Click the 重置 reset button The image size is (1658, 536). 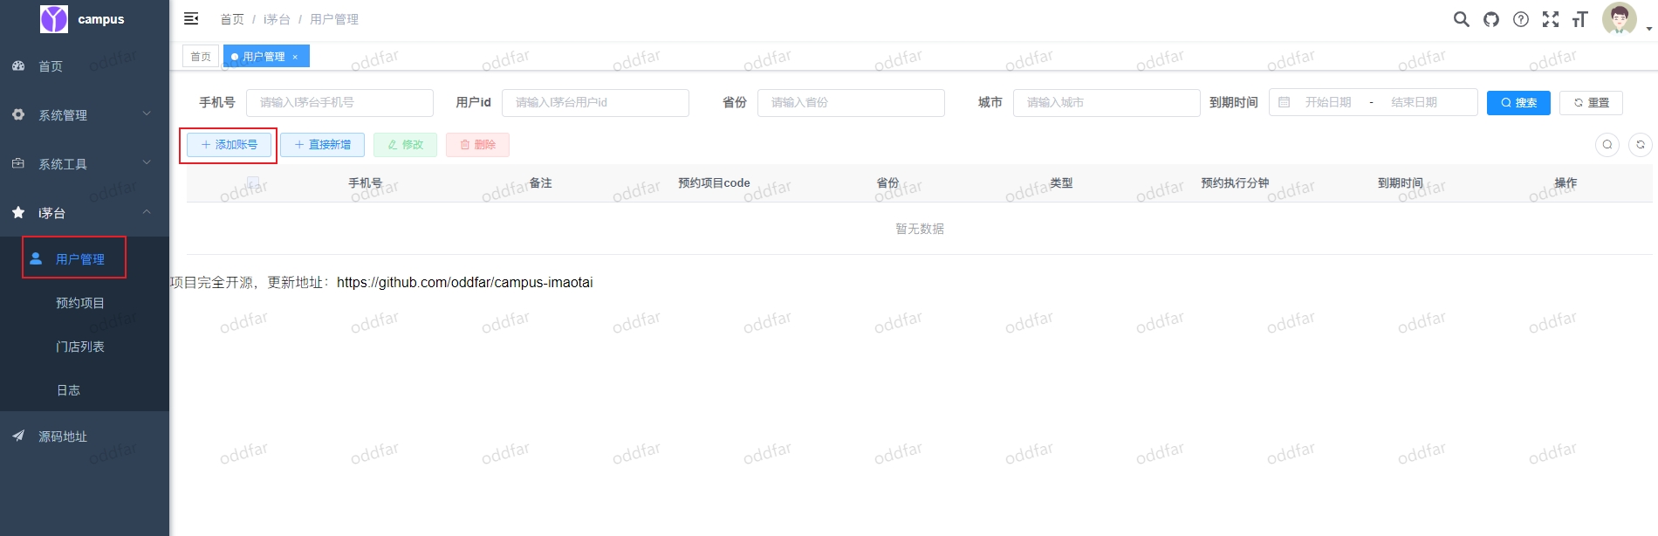pos(1591,103)
